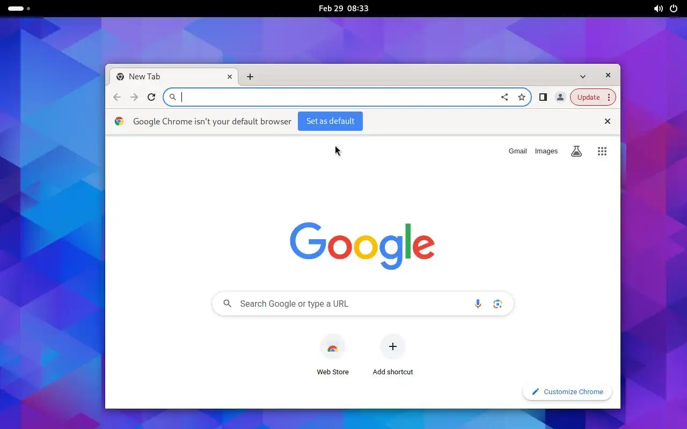
Task: Click the Add shortcut label
Action: click(x=393, y=372)
